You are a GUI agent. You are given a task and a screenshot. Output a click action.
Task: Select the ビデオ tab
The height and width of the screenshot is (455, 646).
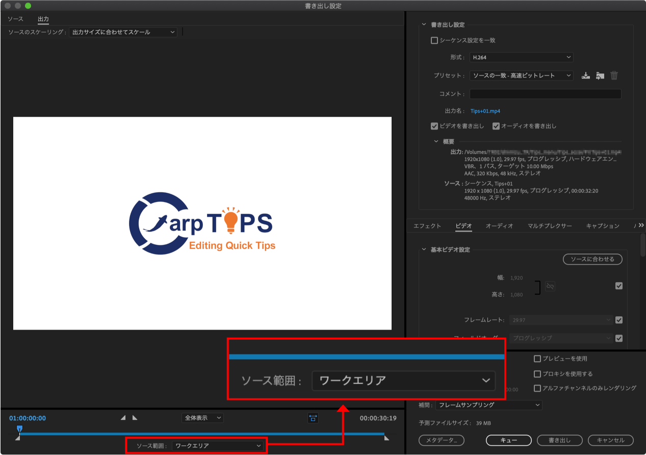[463, 225]
